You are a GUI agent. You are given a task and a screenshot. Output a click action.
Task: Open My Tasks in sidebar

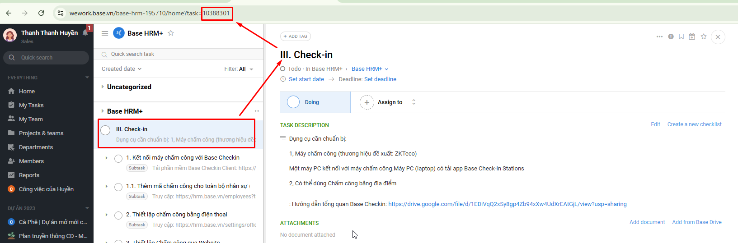point(31,105)
